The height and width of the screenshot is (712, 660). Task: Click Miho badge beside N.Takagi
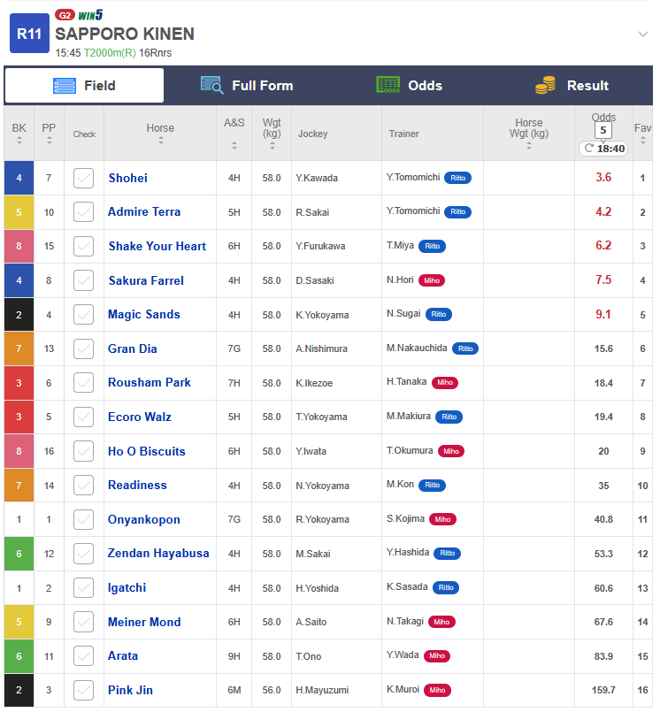[441, 622]
